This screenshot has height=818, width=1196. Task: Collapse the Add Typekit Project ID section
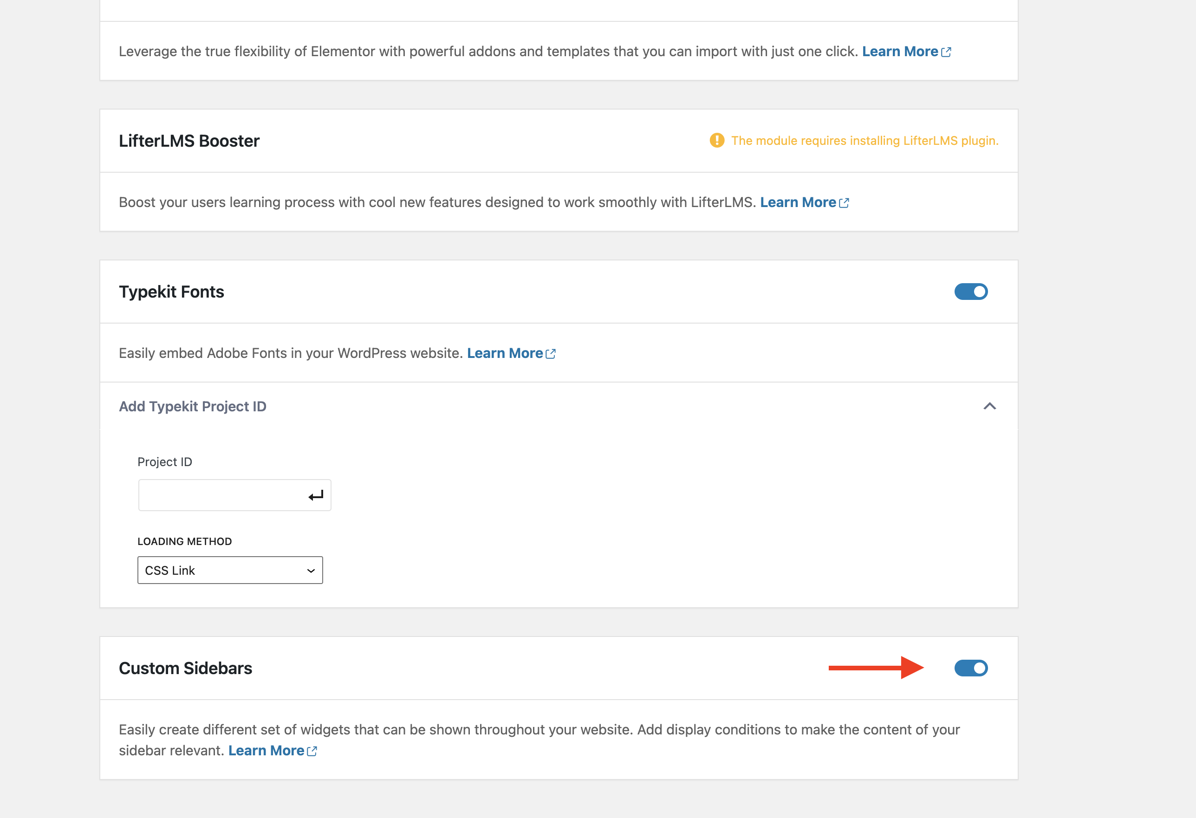coord(990,406)
